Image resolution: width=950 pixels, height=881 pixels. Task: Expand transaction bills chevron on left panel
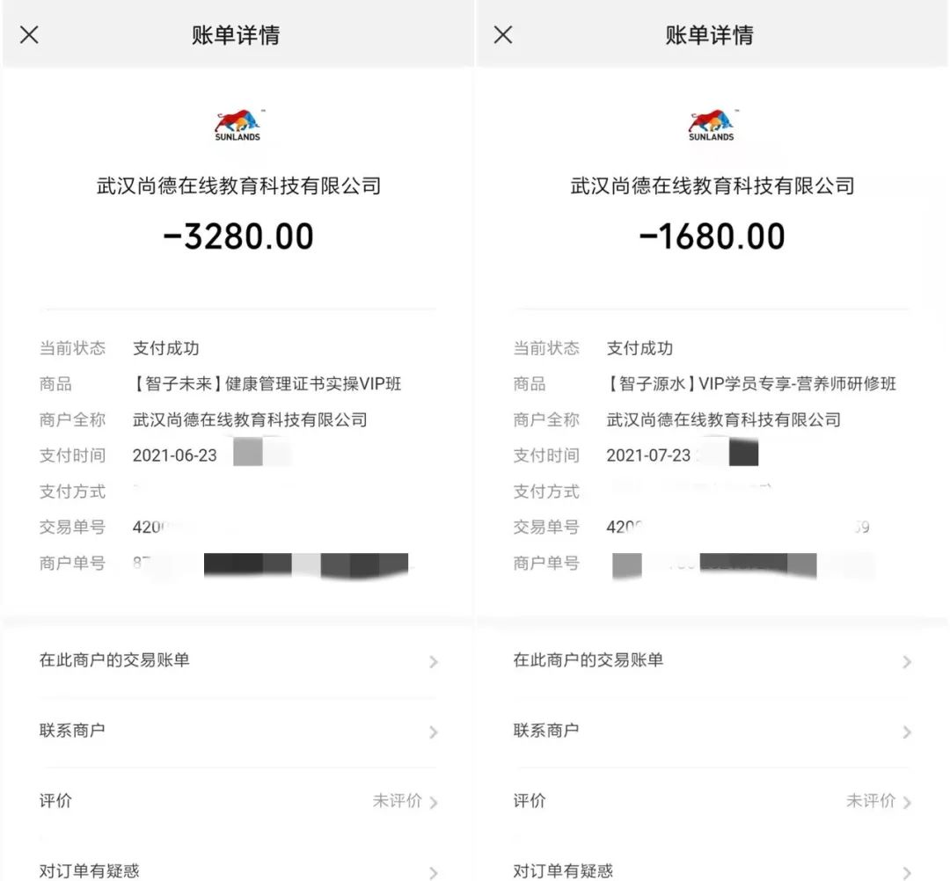(x=433, y=662)
